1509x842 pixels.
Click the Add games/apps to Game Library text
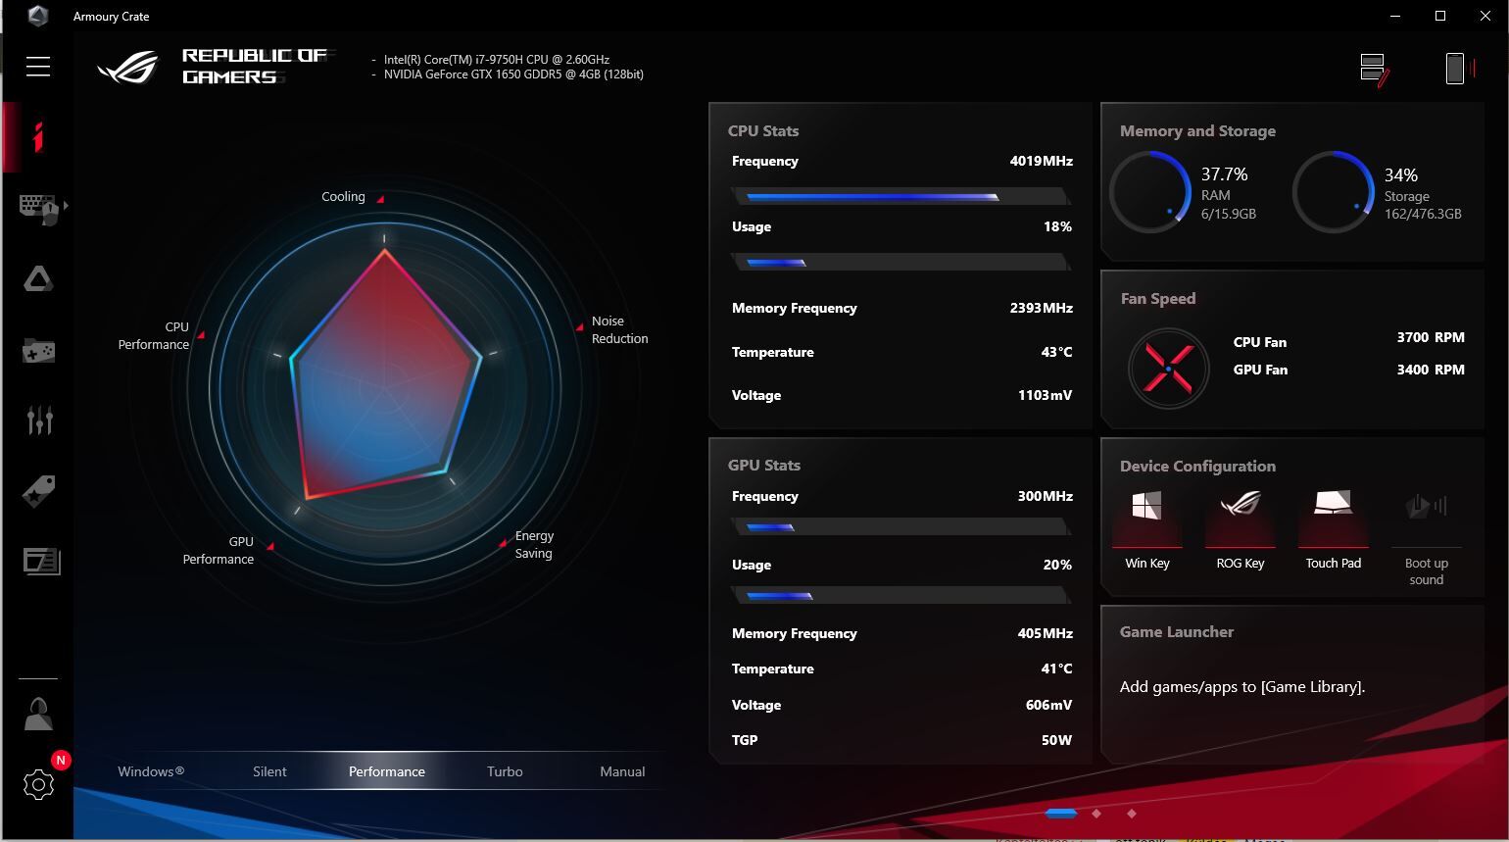(1242, 687)
